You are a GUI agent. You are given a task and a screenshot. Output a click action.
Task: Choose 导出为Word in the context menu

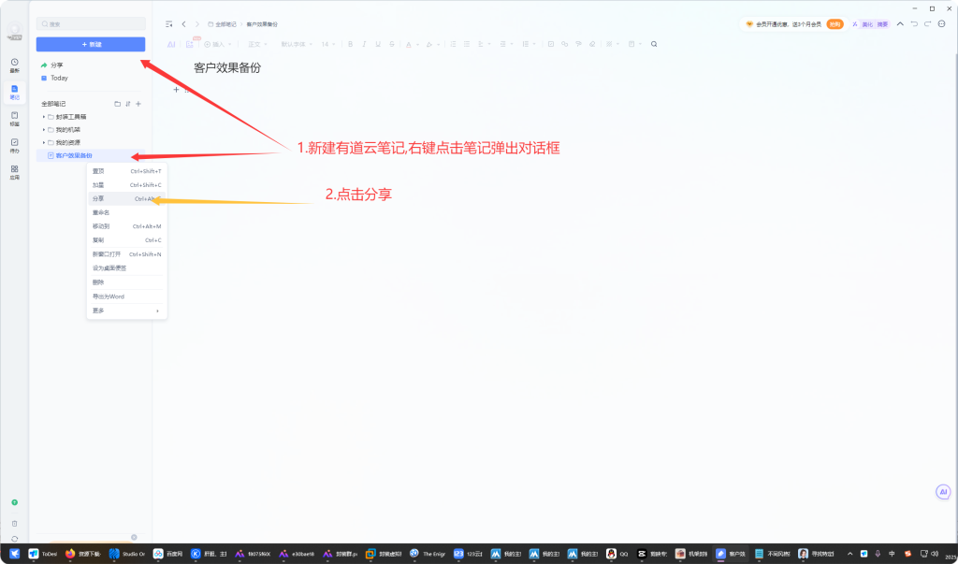[127, 296]
